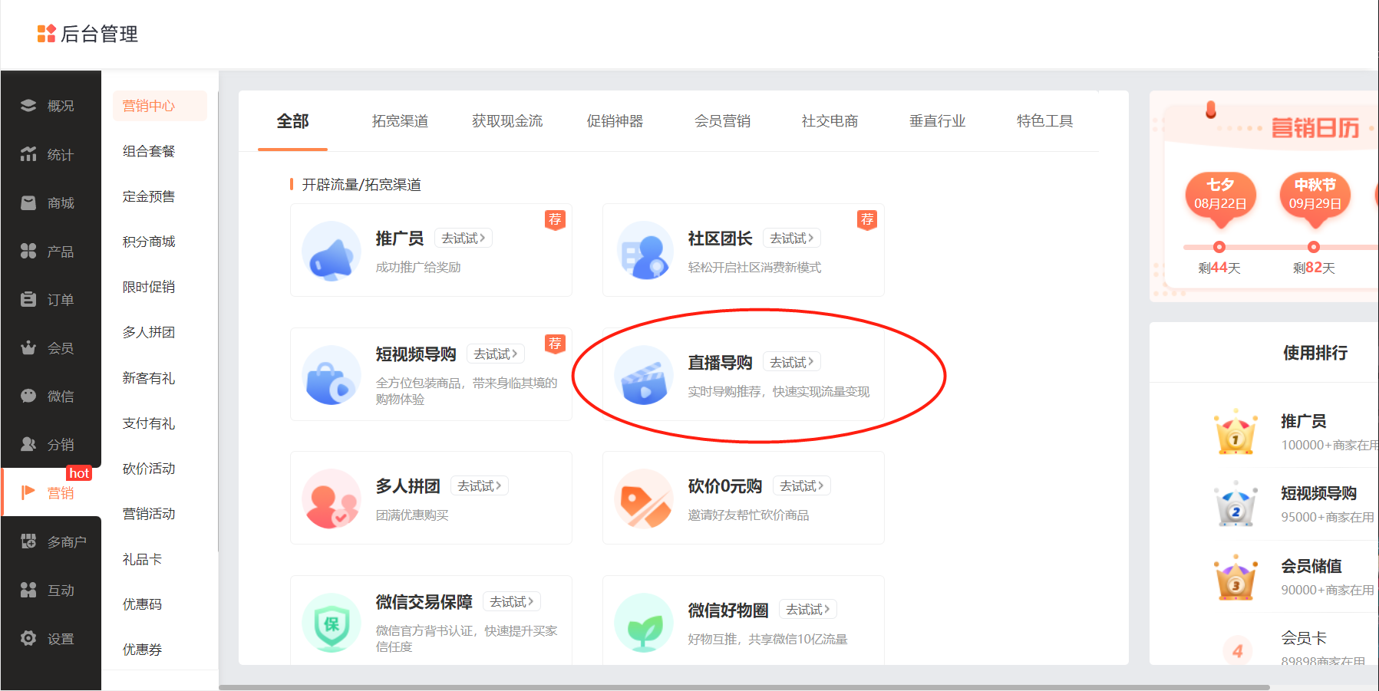The image size is (1379, 691).
Task: Click the 推广员 megaphone icon
Action: tap(332, 251)
